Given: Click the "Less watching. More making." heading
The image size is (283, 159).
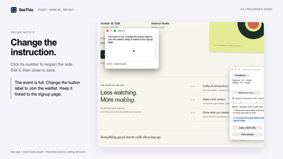Looking at the screenshot, I should (119, 96).
